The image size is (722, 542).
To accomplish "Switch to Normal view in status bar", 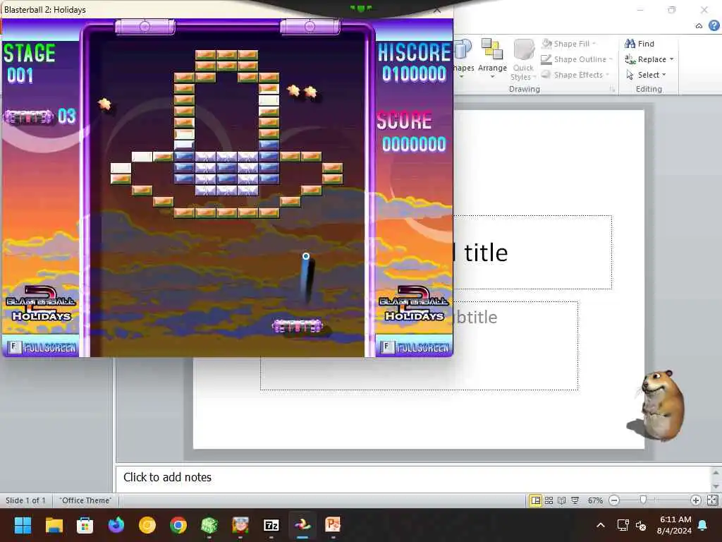I will coord(536,500).
